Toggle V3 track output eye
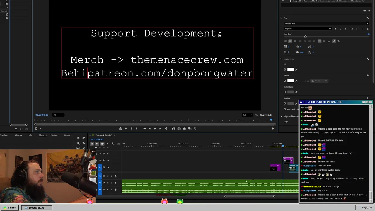This screenshot has height=211, width=375. [x=108, y=154]
